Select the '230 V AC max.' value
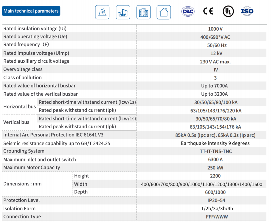The width and height of the screenshot is (271, 222). tap(215, 62)
